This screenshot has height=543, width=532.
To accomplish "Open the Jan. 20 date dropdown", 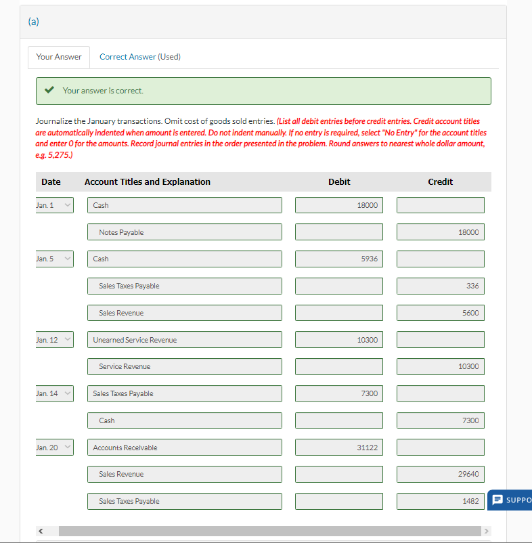I will tap(55, 448).
